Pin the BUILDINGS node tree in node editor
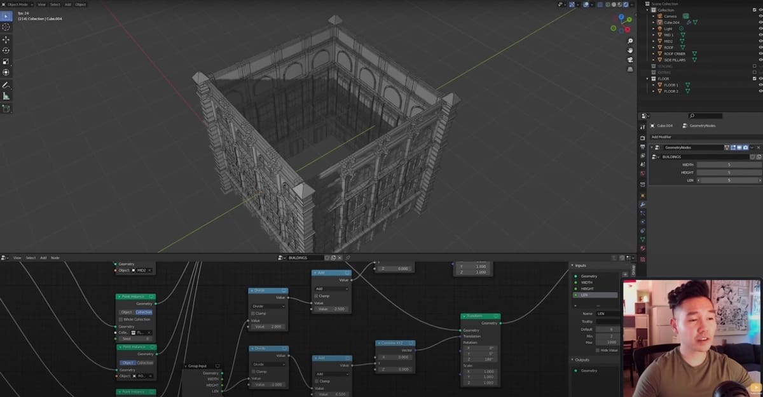This screenshot has width=763, height=397. coord(348,258)
